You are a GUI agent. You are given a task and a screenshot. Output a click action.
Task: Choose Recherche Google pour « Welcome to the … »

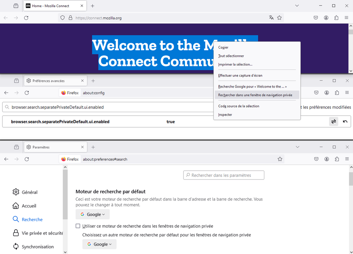point(257,86)
